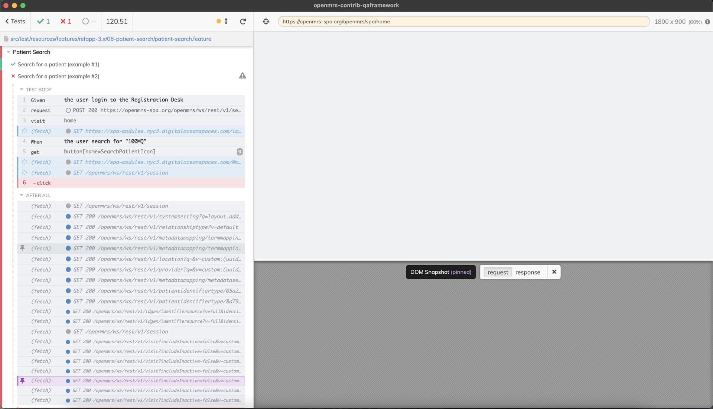Screen dimensions: 713x409
Task: Click the warning triangle icon on example #2
Action: [242, 75]
